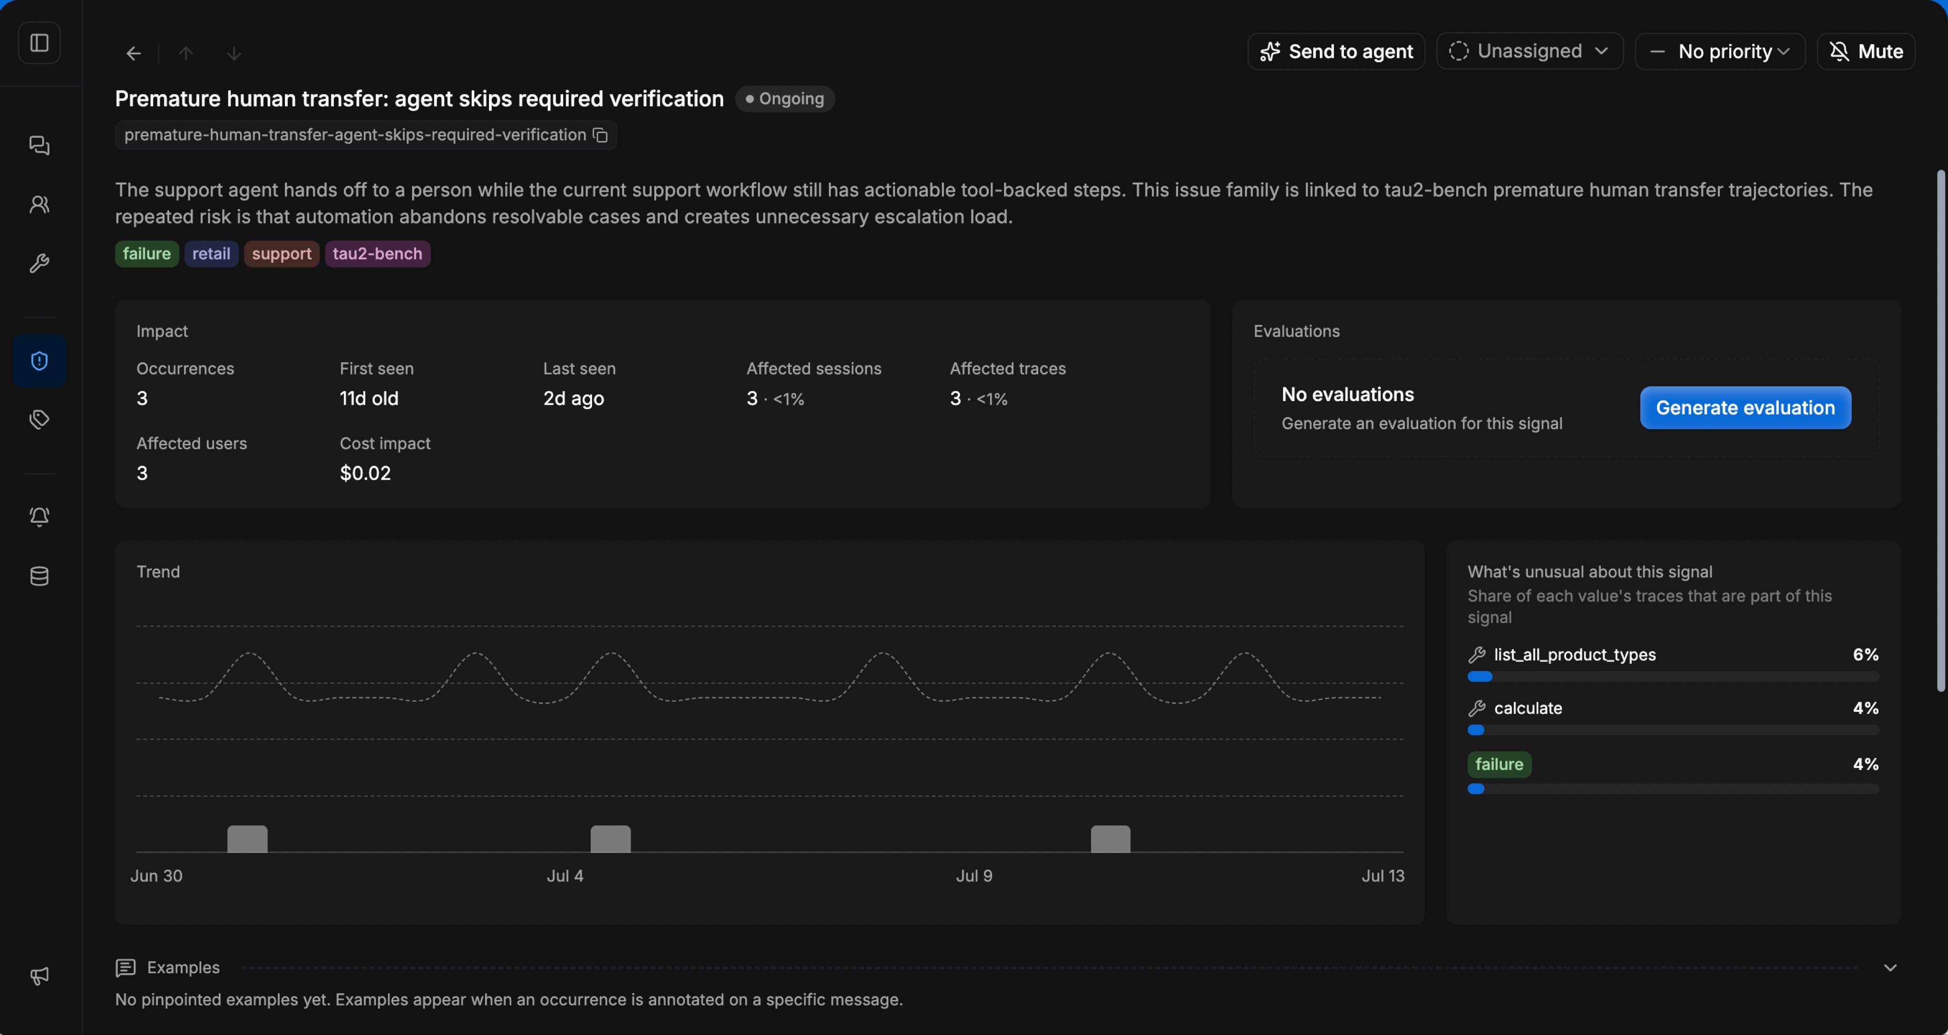Click the failure 4% progress bar
The height and width of the screenshot is (1035, 1948).
click(1673, 789)
